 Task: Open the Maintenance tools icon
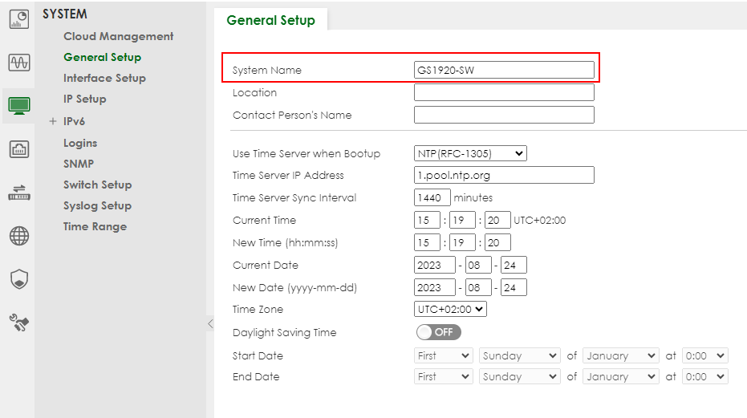(x=18, y=323)
